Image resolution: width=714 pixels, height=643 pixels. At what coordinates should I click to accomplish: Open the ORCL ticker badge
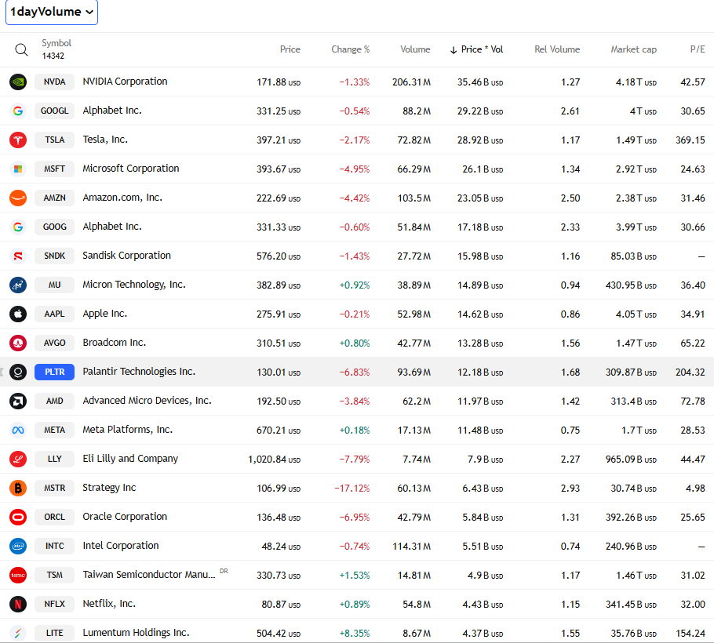pos(55,518)
